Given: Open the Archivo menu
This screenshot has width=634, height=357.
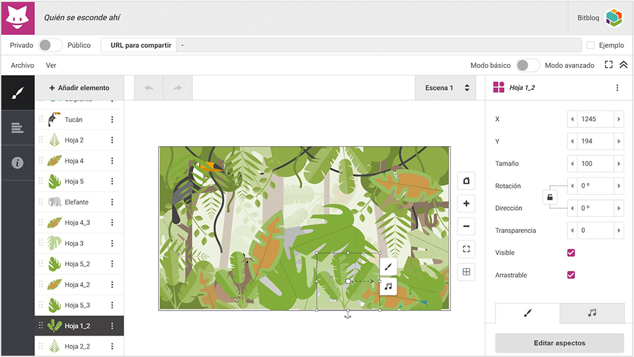Looking at the screenshot, I should coord(22,65).
